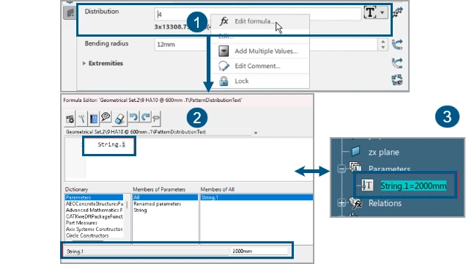Click the bend arrow icon beside Extremities row
The width and height of the screenshot is (469, 264).
pyautogui.click(x=397, y=63)
